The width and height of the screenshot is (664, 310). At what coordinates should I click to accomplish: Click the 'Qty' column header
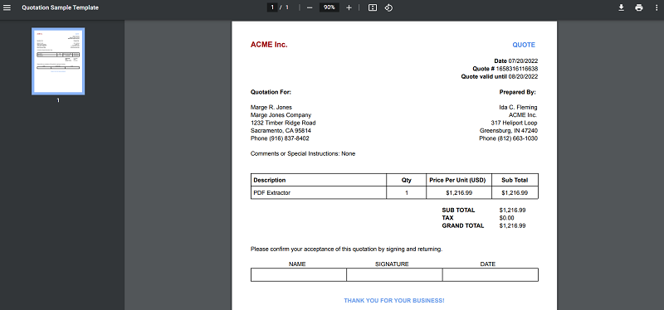(x=407, y=180)
